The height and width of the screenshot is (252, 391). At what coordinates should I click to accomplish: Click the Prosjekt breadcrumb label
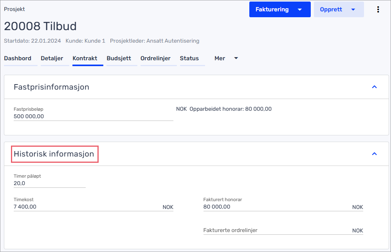[x=14, y=9]
